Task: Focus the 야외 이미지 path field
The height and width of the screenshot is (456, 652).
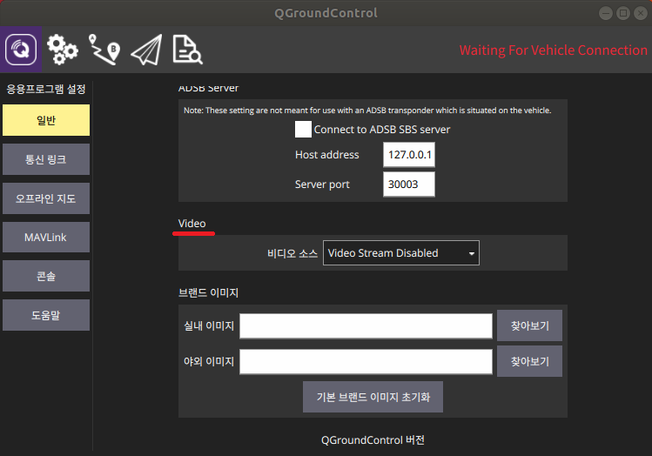Action: pyautogui.click(x=366, y=362)
